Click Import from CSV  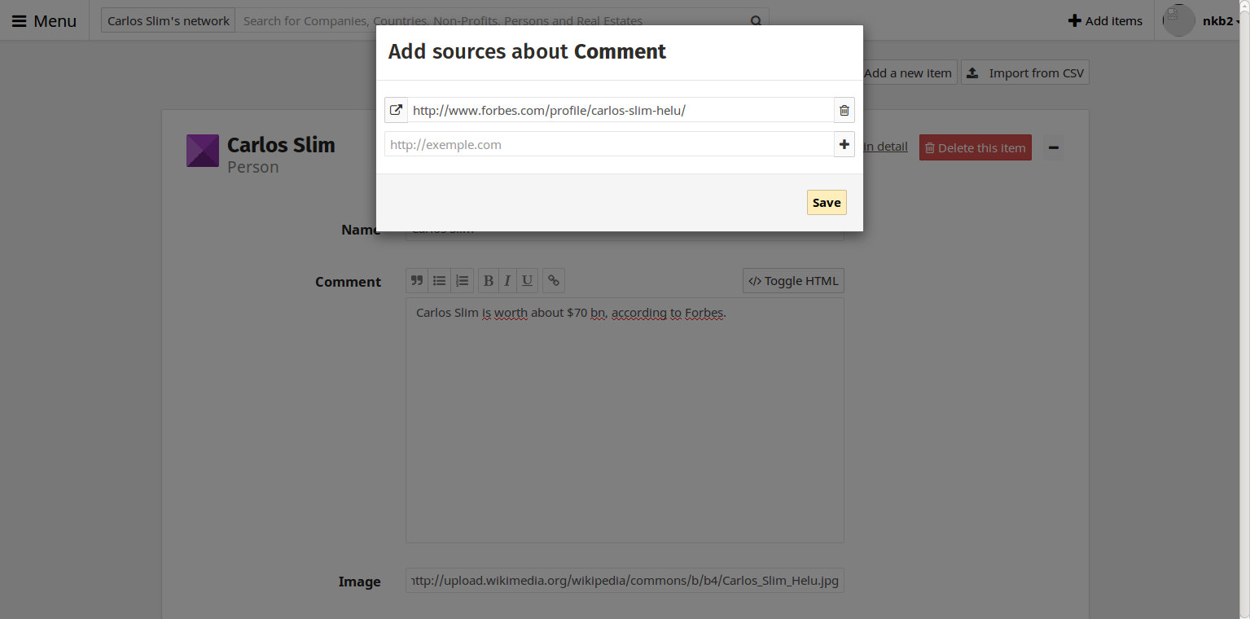click(x=1024, y=72)
